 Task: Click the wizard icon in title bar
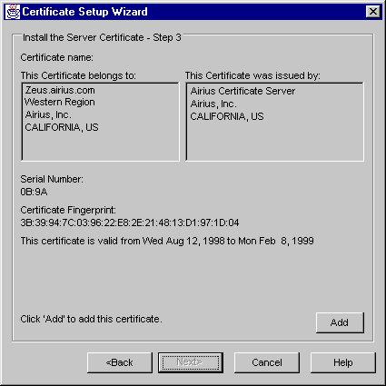(x=13, y=12)
